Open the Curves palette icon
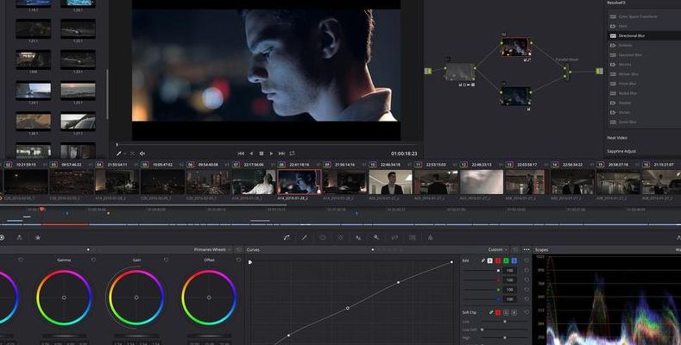Viewport: 681px width, 345px height. [x=287, y=237]
